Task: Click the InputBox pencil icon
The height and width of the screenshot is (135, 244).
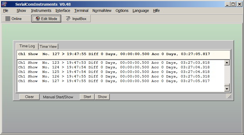Action: tap(68, 19)
